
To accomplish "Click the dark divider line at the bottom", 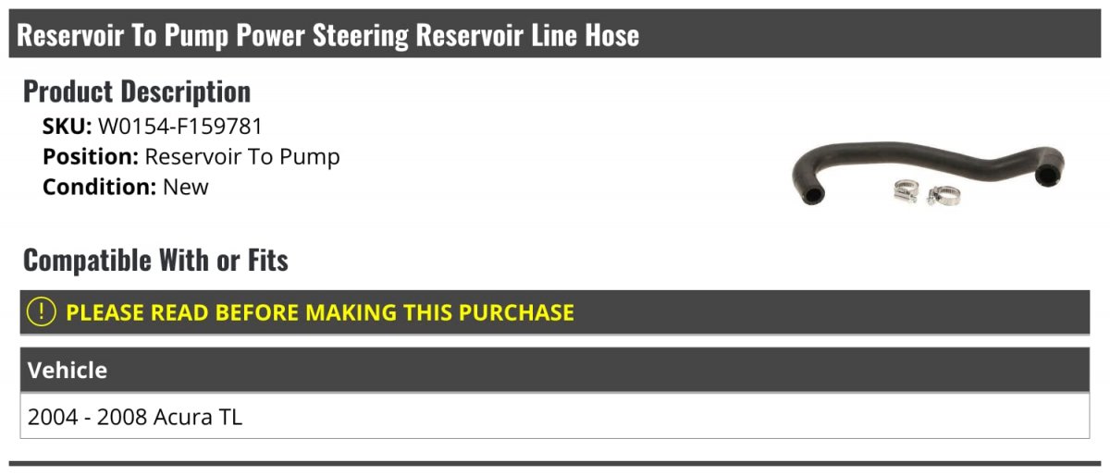I will tap(555, 463).
